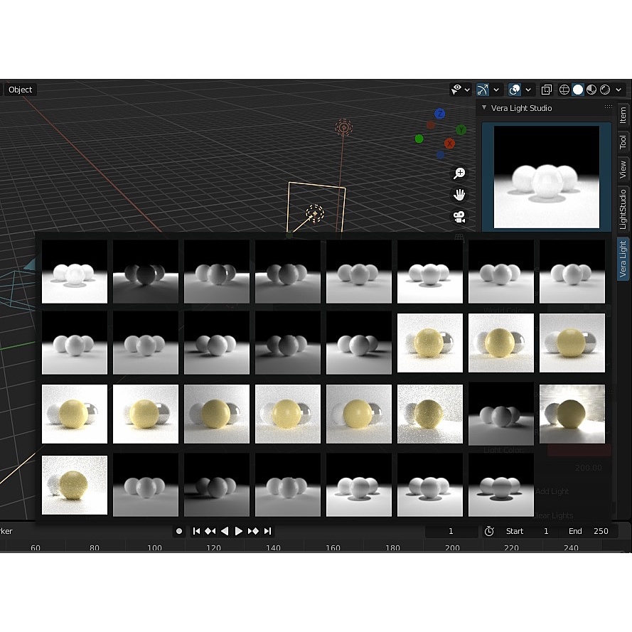Select the Vera Light sidebar tab
Viewport: 632px width, 632px height.
[623, 259]
